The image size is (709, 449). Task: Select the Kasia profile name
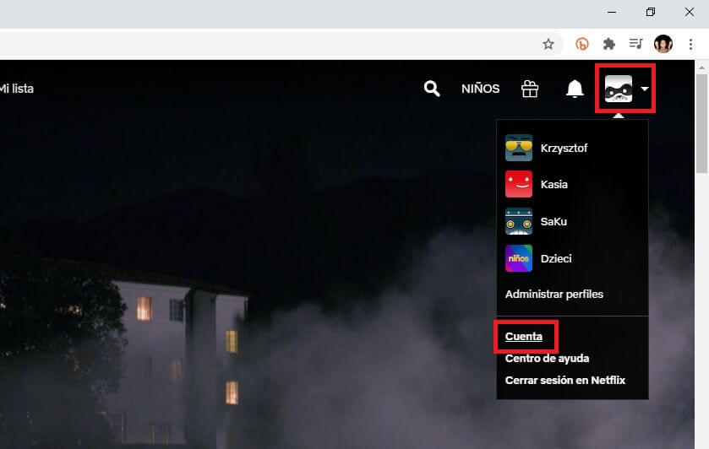point(554,184)
